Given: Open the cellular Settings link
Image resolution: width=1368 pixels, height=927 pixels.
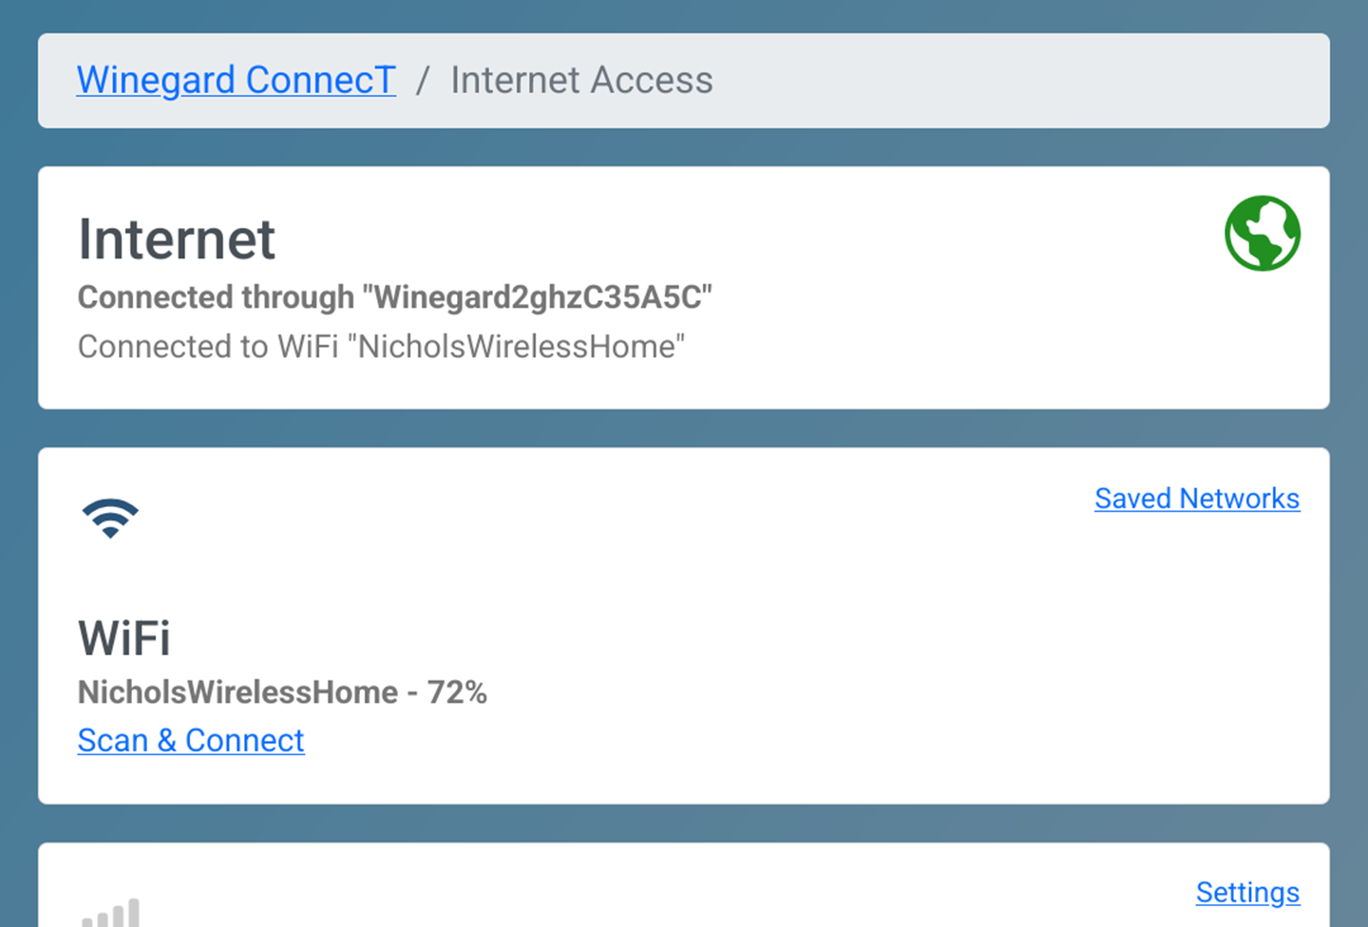Looking at the screenshot, I should [x=1247, y=893].
